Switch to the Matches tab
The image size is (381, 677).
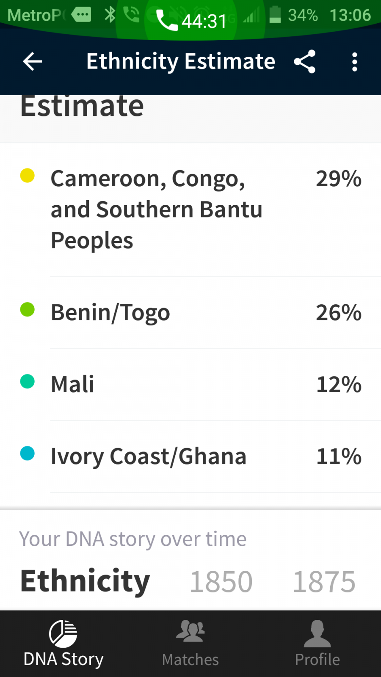(190, 644)
